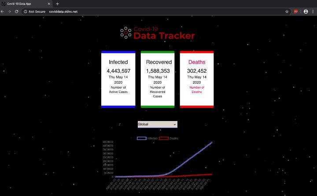Click the browser forward arrow
The height and width of the screenshot is (196, 317).
pyautogui.click(x=9, y=12)
